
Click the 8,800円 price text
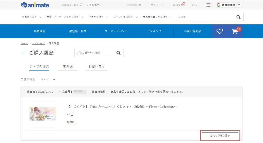(x=72, y=122)
